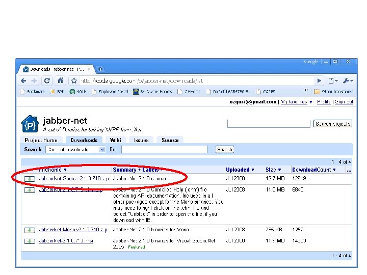
Task: Click the 'Jabber-Net 2.1.0 source' summary text
Action: point(140,178)
